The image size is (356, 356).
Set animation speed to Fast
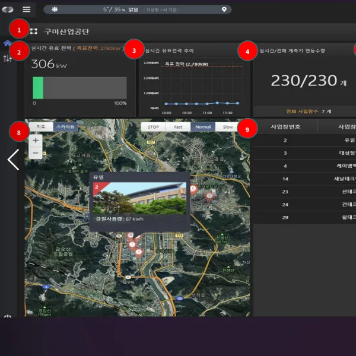[x=177, y=127]
